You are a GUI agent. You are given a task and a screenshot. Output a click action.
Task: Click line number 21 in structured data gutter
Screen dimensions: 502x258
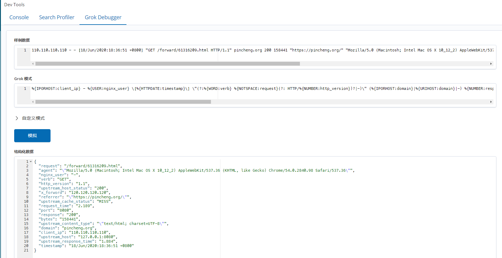tap(26, 250)
